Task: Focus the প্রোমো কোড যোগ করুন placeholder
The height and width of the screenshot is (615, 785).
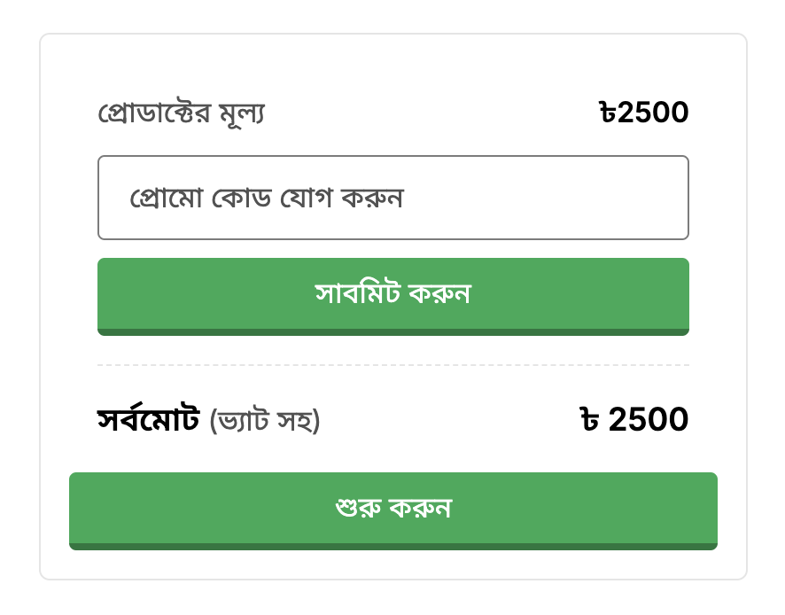Action: coord(266,198)
